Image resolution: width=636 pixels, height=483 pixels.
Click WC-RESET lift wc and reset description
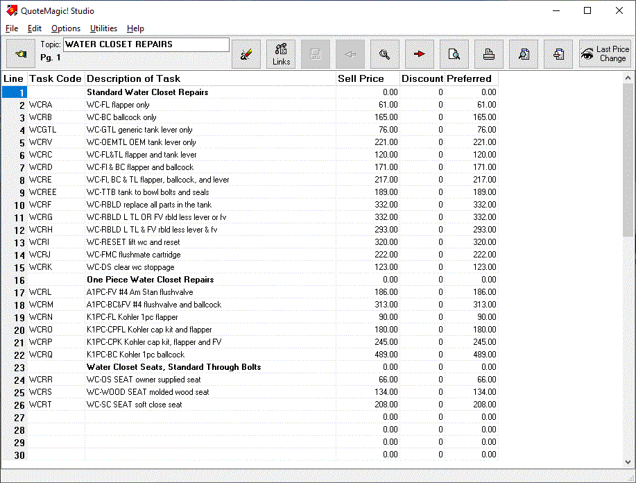133,242
